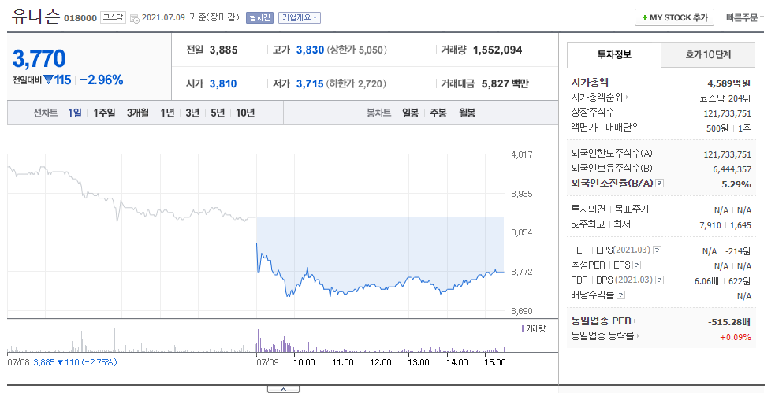Click the 외국인소진율 value 5.29%
This screenshot has height=393, width=775.
pyautogui.click(x=736, y=184)
